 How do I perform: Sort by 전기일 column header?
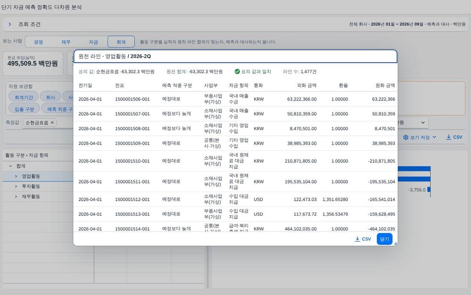pos(85,85)
